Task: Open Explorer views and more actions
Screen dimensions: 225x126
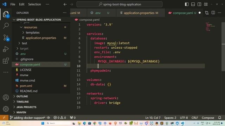Action: [65, 13]
